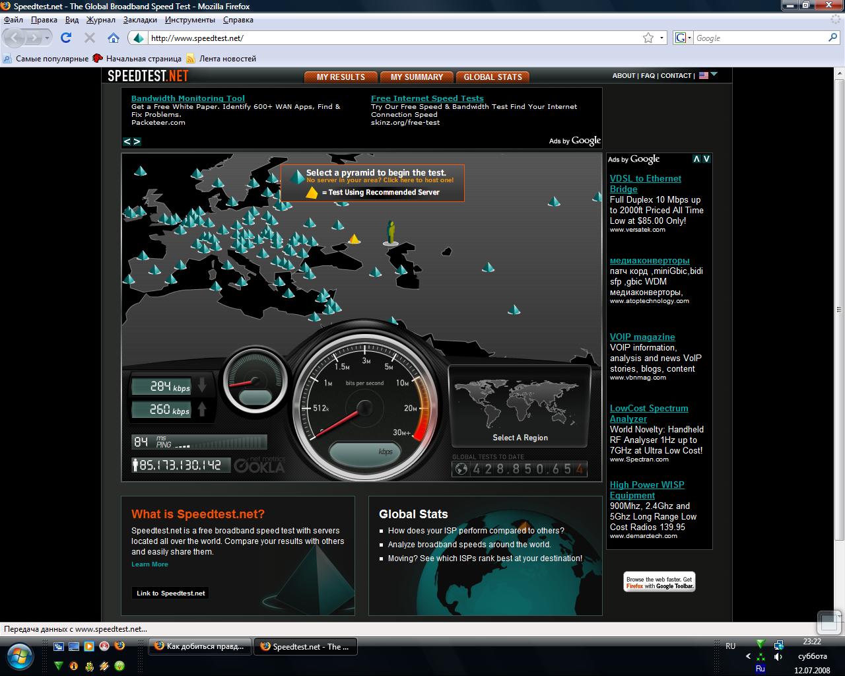Open the VOIP magazine ad link
This screenshot has height=676, width=845.
pos(642,337)
